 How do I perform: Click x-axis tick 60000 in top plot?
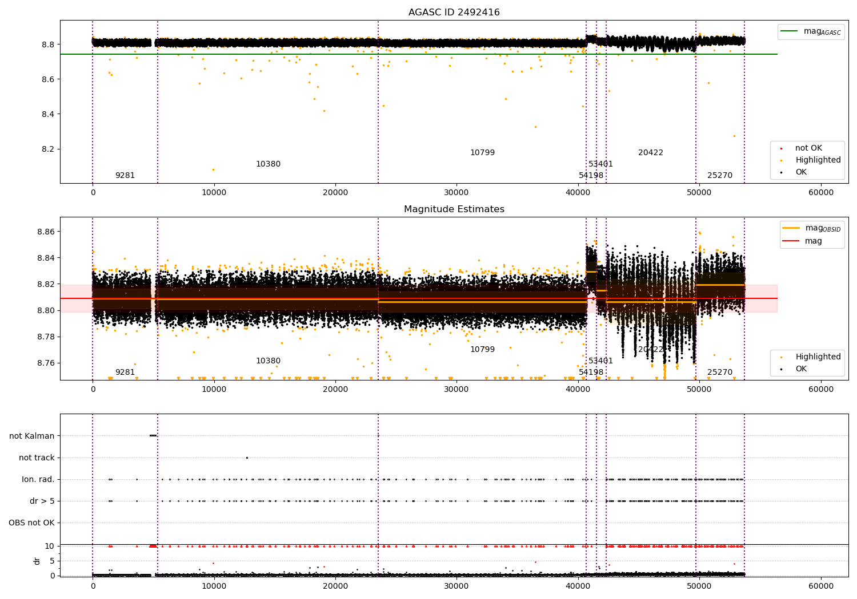pyautogui.click(x=820, y=193)
